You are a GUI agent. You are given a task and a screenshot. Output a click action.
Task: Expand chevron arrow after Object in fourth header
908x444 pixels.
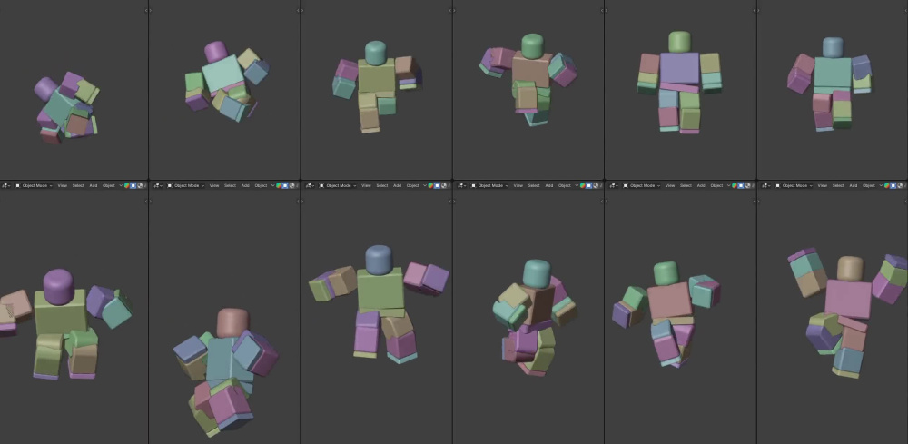click(577, 185)
